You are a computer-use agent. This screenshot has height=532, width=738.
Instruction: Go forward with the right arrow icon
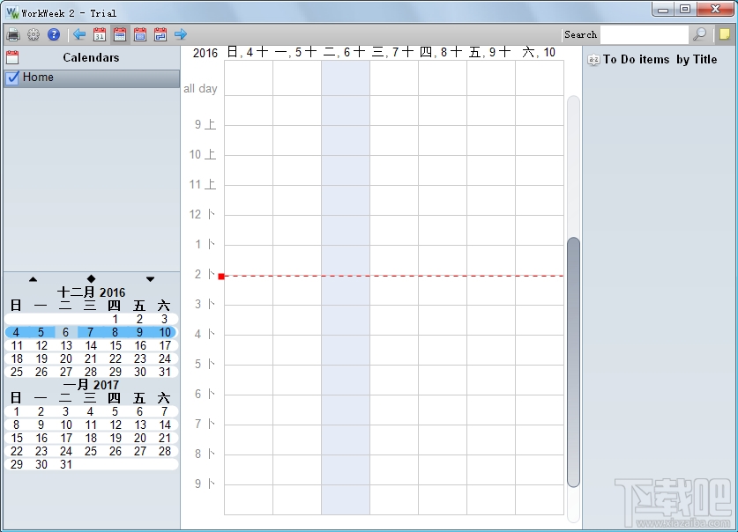(180, 34)
